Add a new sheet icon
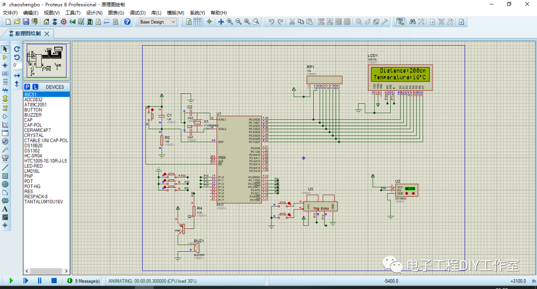Viewport: 537px width, 289px height. [433, 22]
